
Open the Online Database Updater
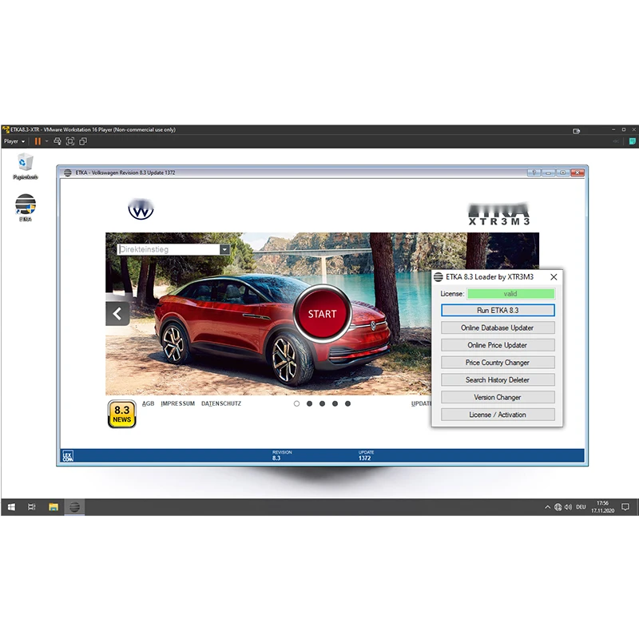coord(498,327)
